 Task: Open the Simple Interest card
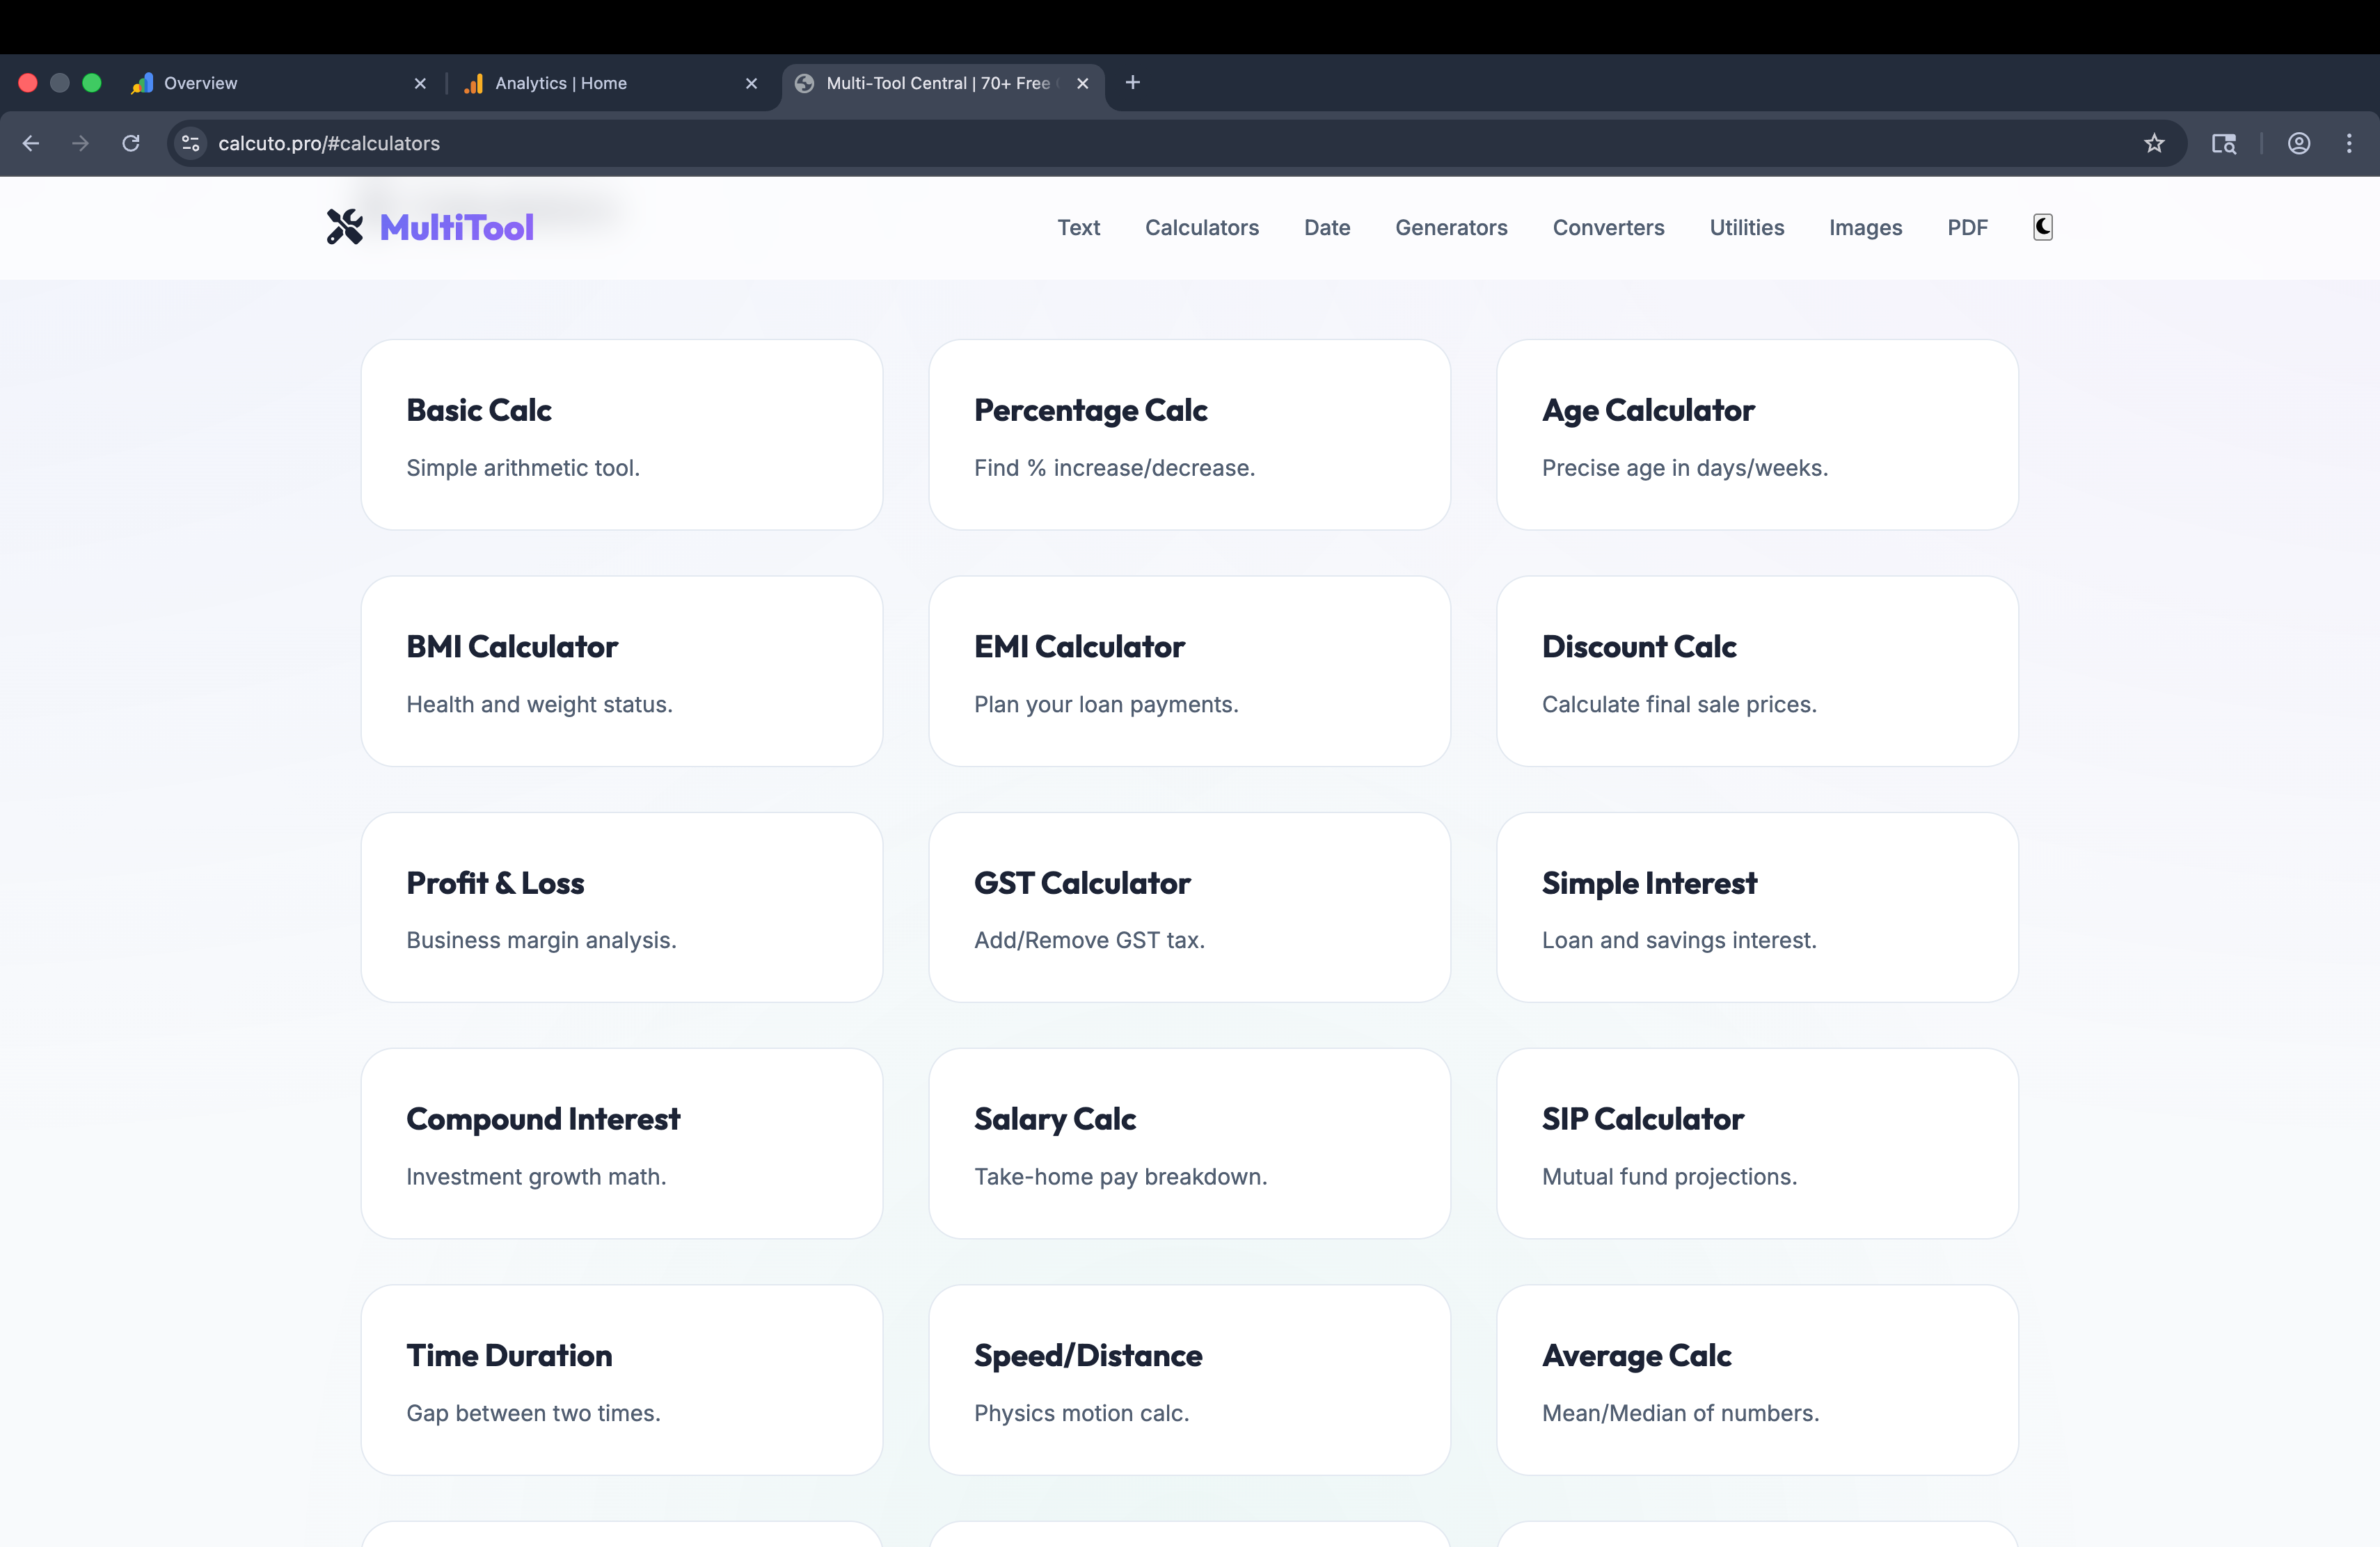[1757, 908]
